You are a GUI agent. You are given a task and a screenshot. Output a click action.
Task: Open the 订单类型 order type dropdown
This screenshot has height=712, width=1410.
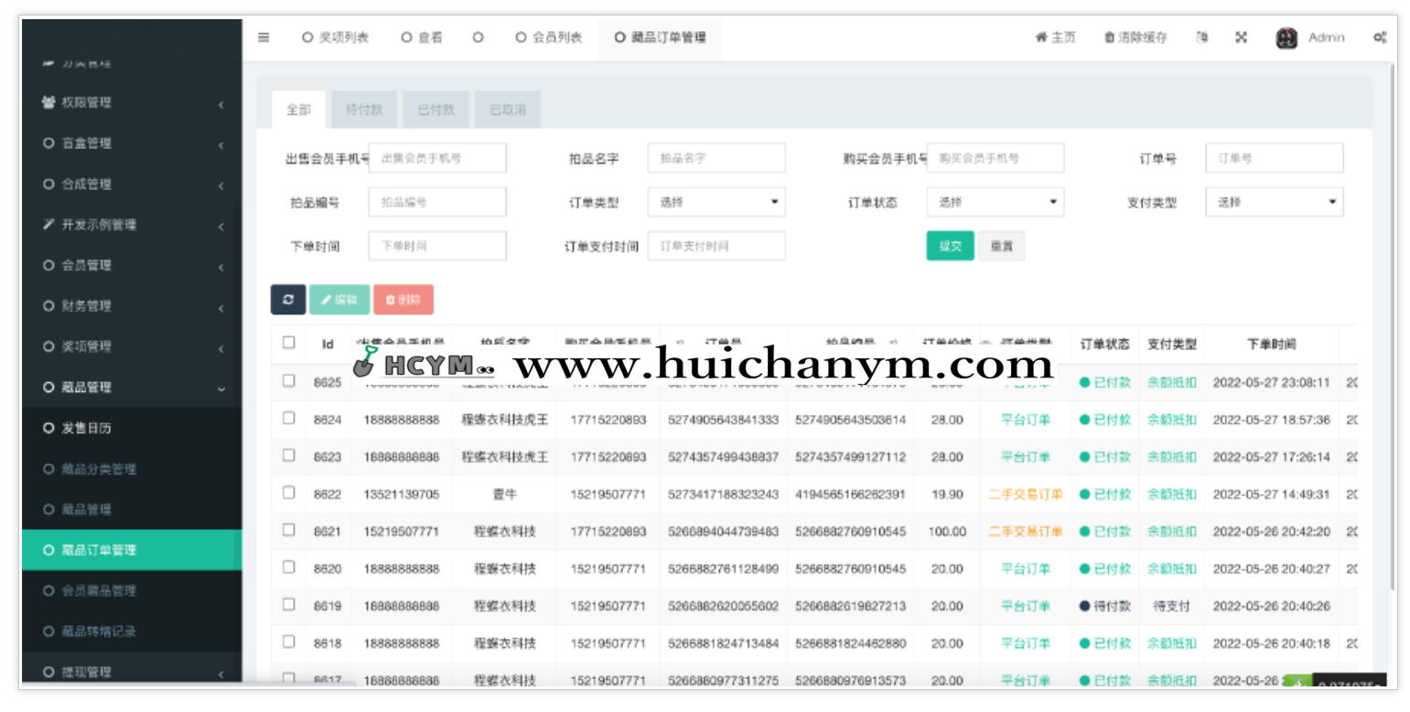716,201
